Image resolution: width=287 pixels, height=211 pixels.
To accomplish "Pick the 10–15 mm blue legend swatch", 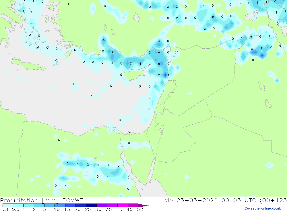I will [60, 205].
